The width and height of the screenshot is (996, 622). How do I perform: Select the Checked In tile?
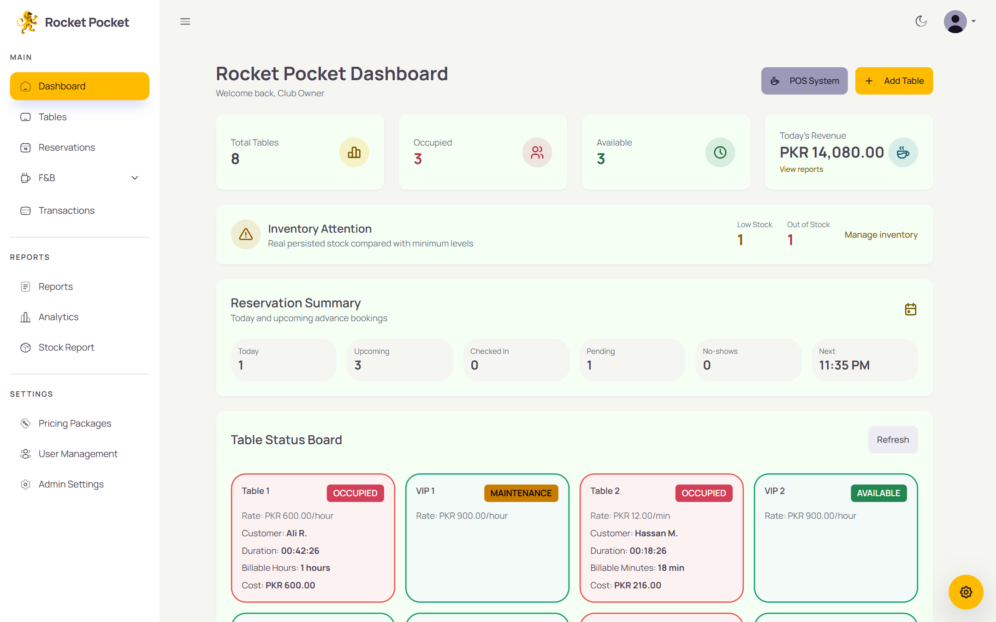pos(516,360)
